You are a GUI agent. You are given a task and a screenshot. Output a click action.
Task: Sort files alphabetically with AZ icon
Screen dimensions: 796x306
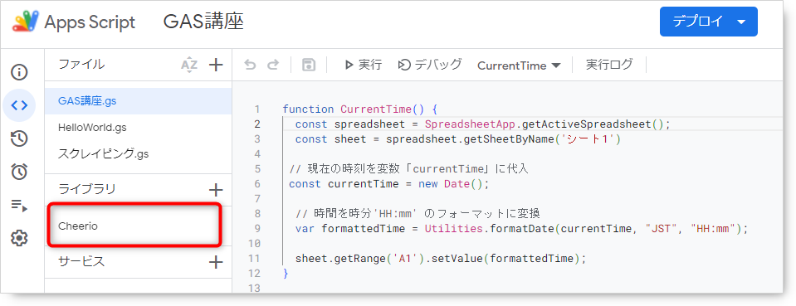pos(189,65)
